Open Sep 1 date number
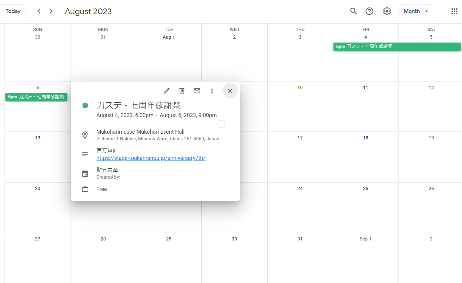The width and height of the screenshot is (462, 283). coord(366,239)
